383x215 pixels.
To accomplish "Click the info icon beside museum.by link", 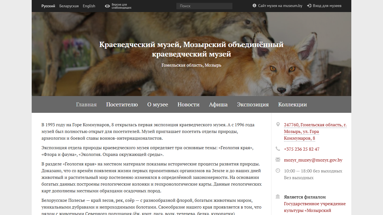I will pyautogui.click(x=254, y=6).
